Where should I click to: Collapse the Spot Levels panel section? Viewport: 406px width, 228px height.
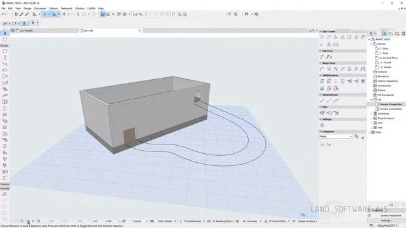[x=320, y=31]
